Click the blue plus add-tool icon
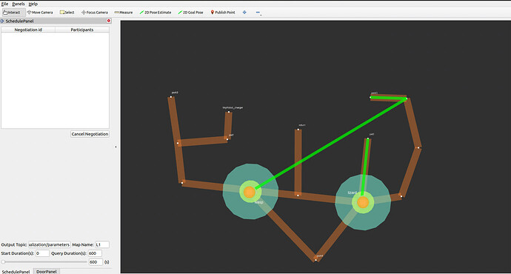511x274 pixels. point(244,13)
